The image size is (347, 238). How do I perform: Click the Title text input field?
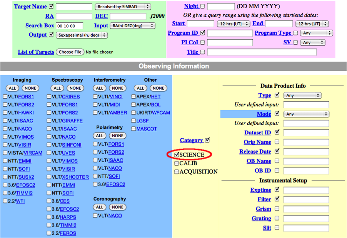click(262, 52)
